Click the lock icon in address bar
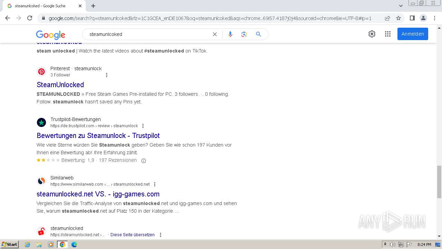Screen dimensions: 442x249 tap(43, 18)
